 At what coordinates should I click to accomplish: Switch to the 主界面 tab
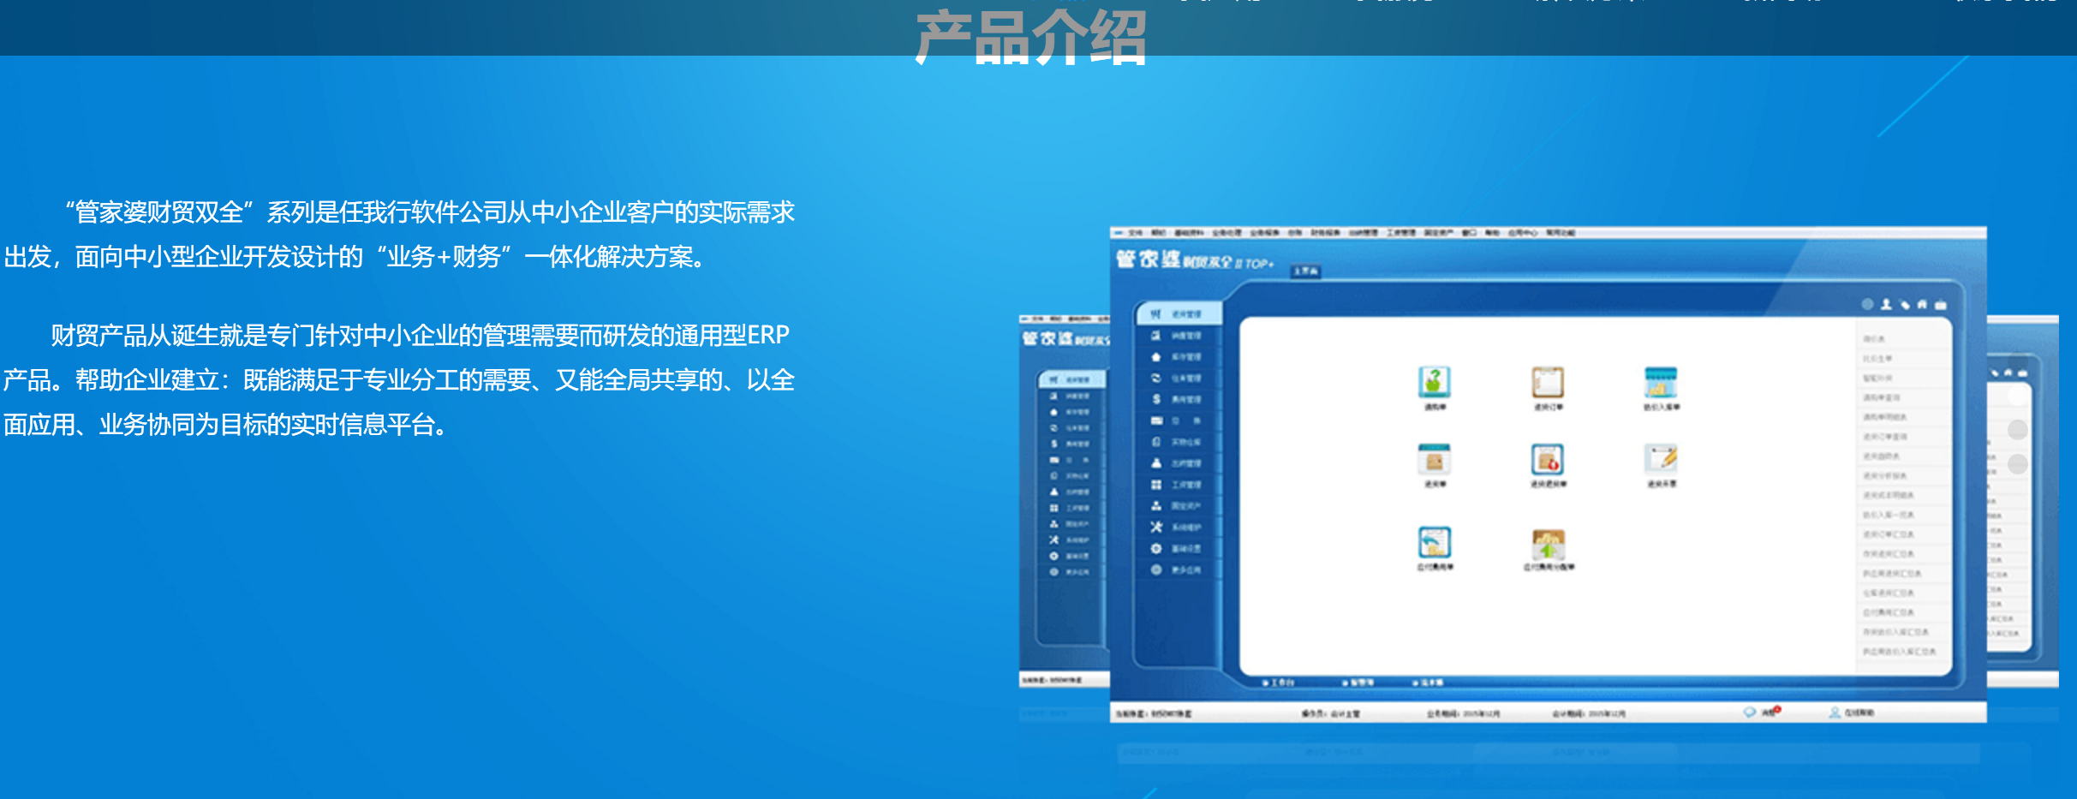tap(1305, 271)
